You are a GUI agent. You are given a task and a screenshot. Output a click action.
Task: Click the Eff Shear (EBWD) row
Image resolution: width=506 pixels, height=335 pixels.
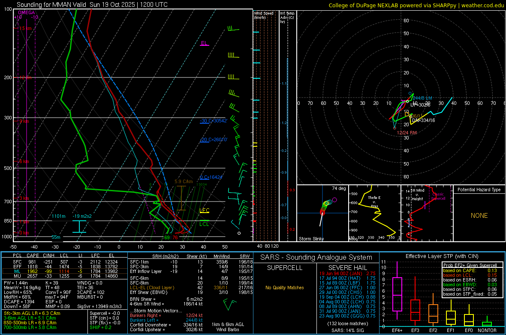coord(191,292)
